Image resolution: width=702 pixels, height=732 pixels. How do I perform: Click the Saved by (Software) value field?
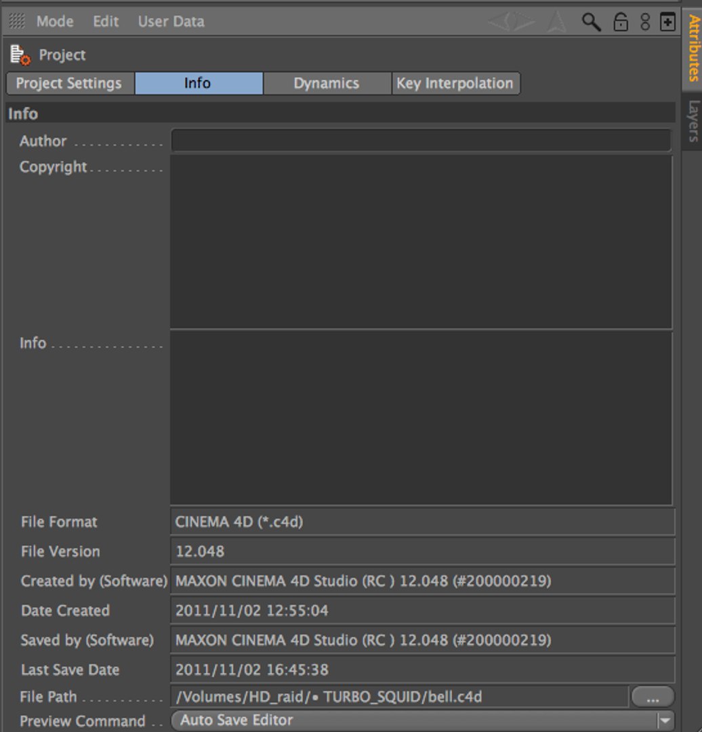coord(423,640)
